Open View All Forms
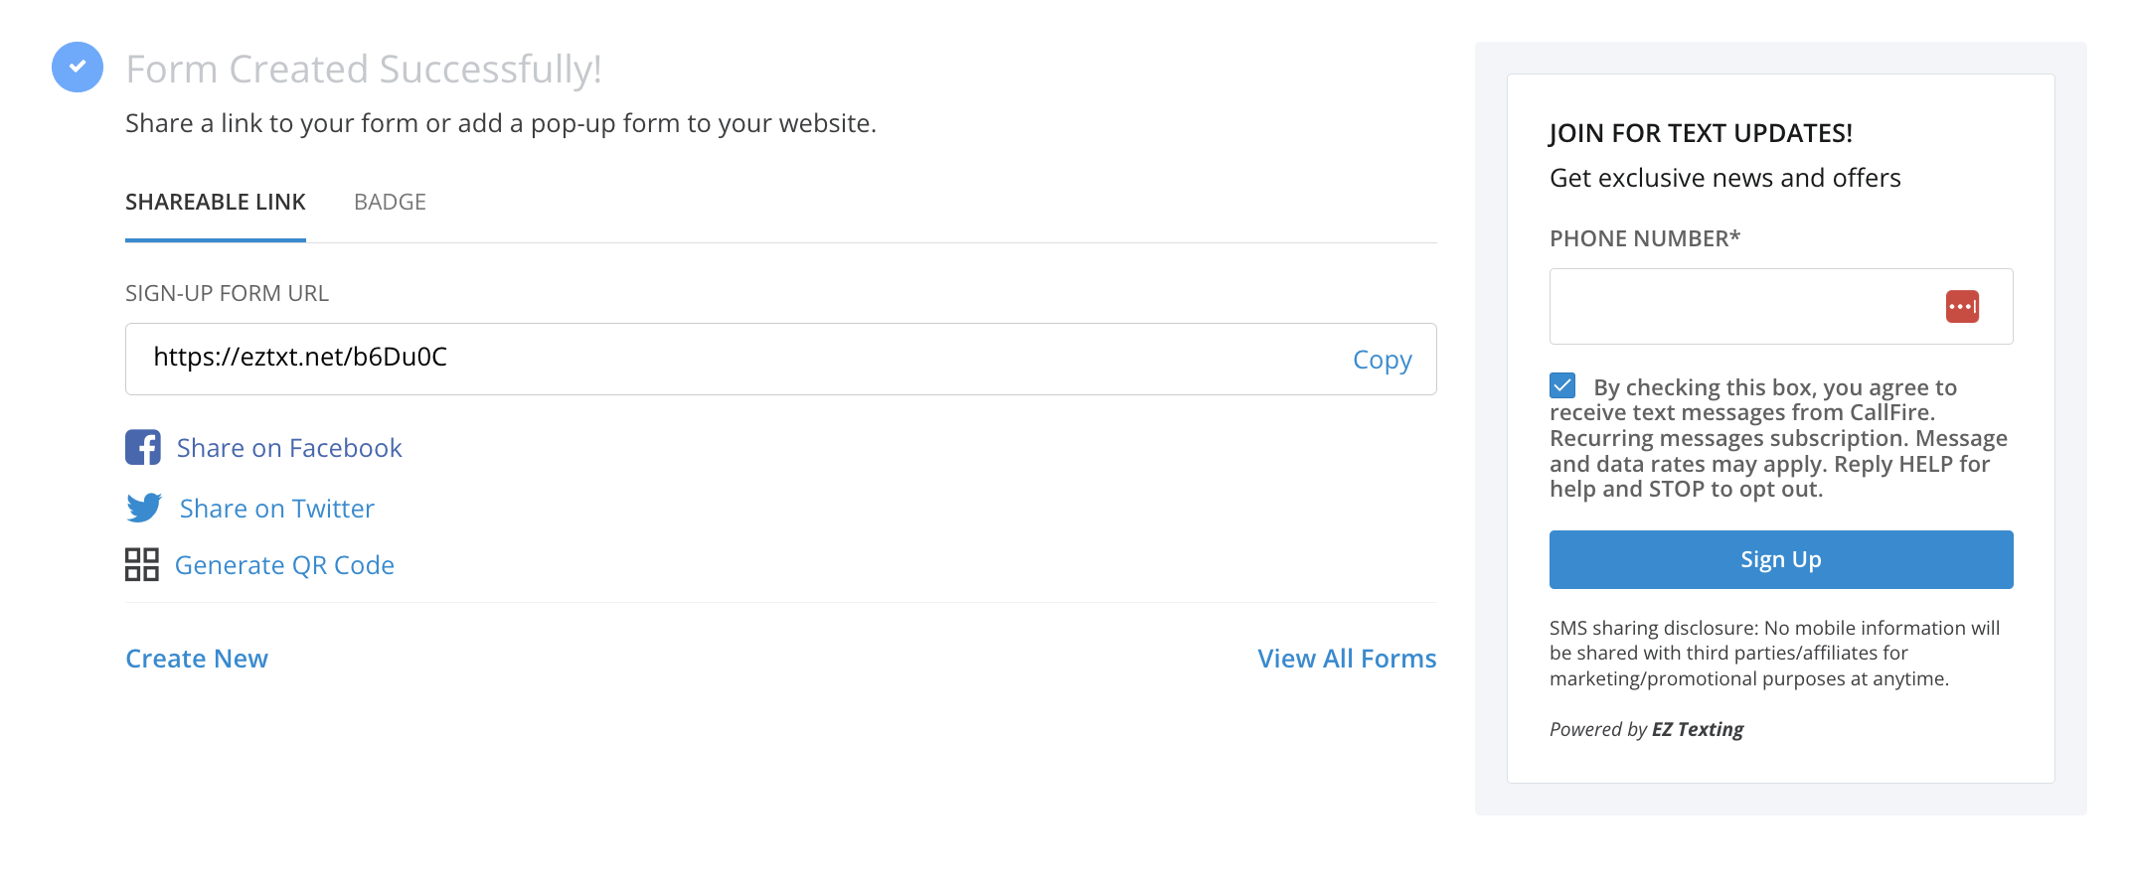This screenshot has height=888, width=2129. coord(1346,658)
